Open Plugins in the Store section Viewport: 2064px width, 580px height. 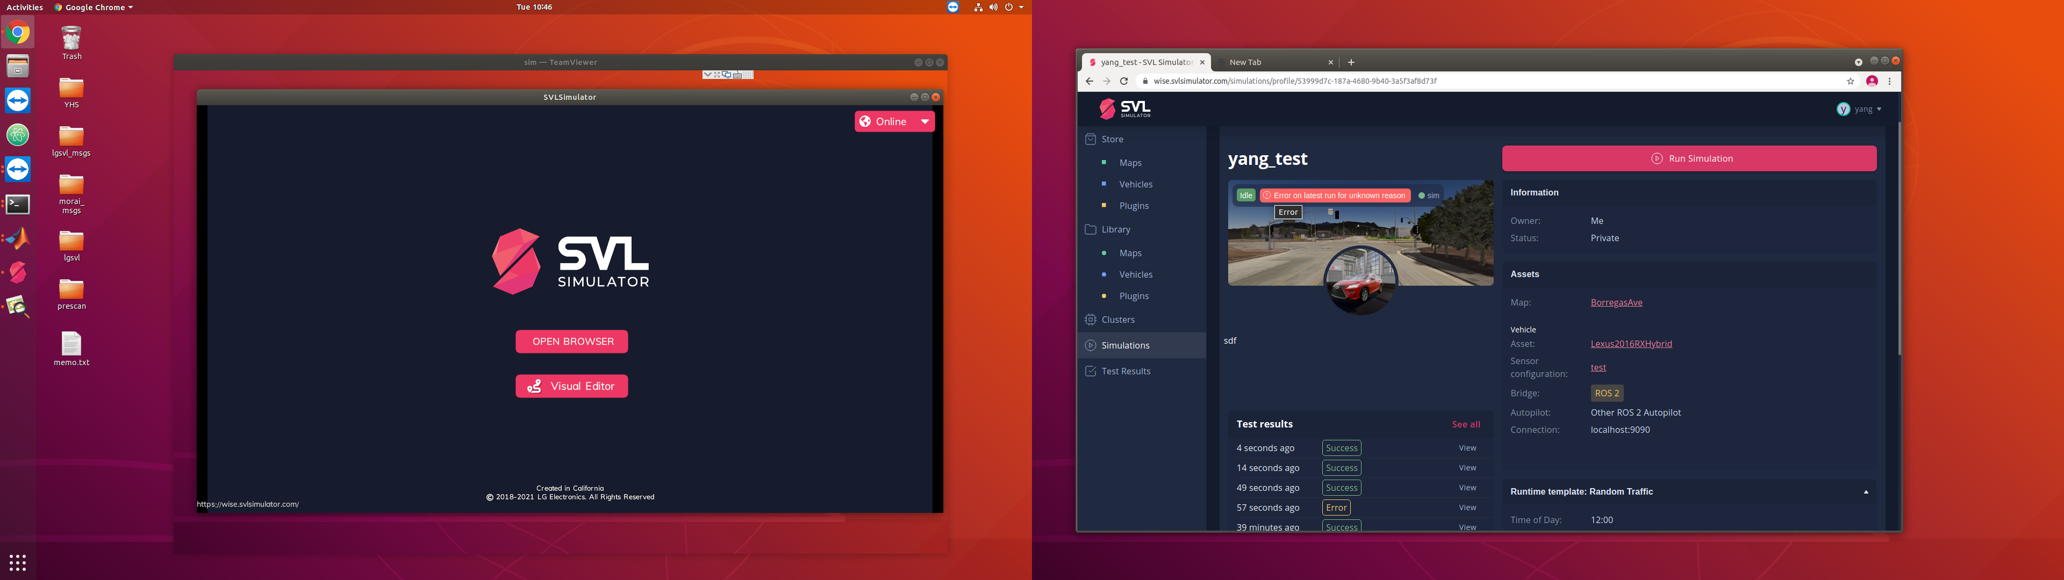tap(1133, 205)
